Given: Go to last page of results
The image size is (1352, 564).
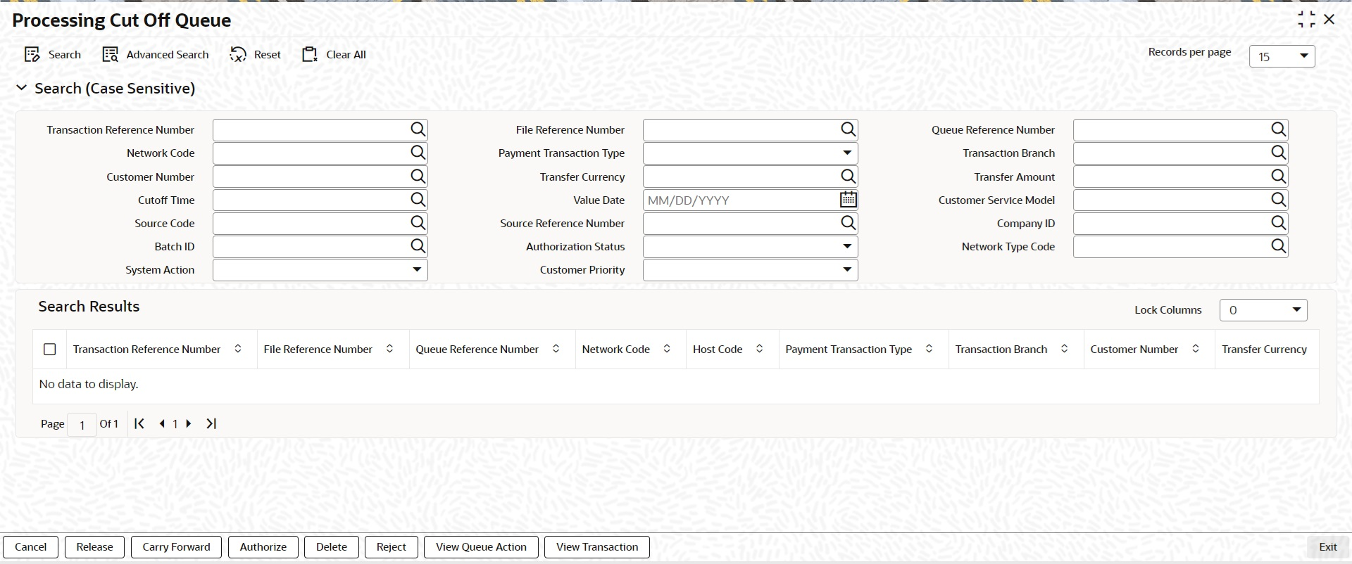Looking at the screenshot, I should click(211, 423).
